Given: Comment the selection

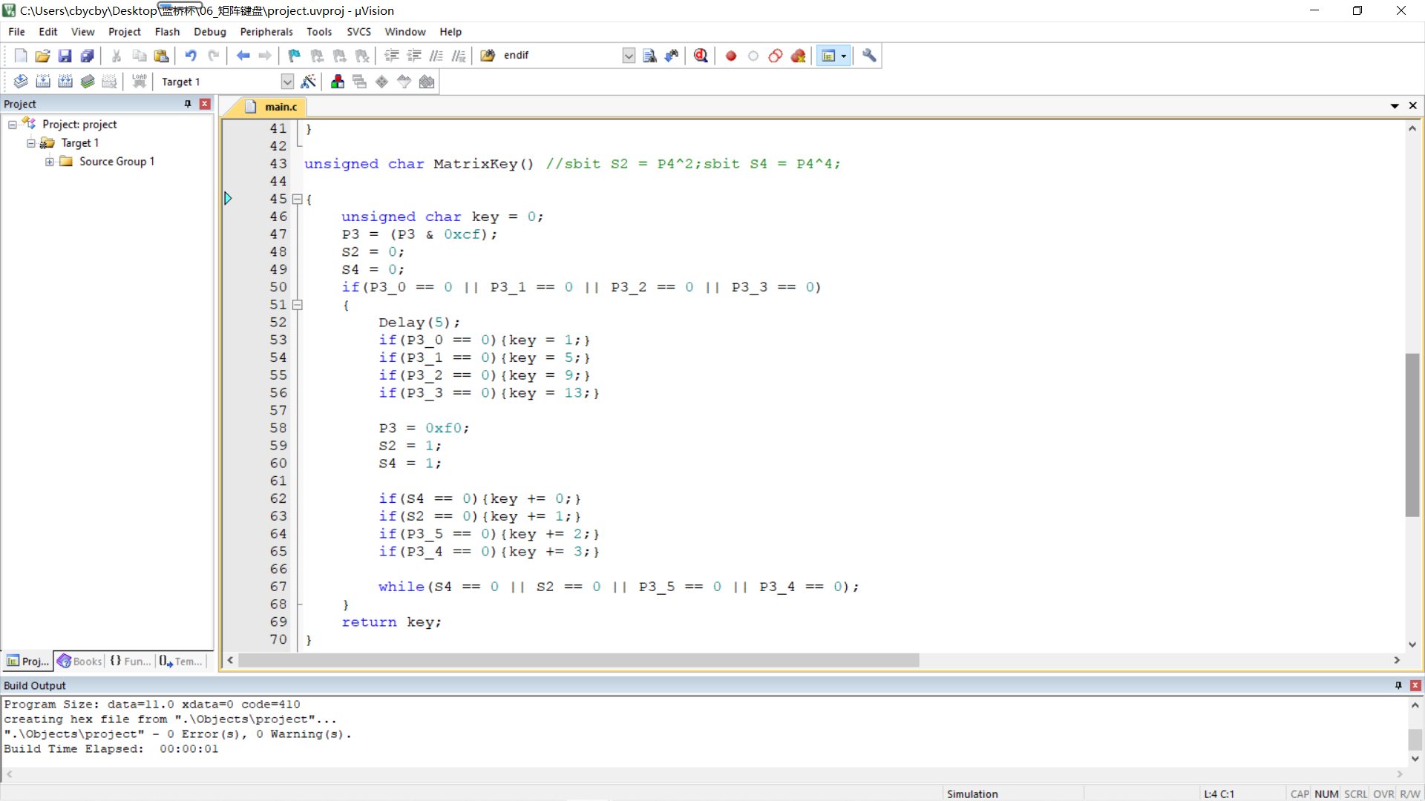Looking at the screenshot, I should coord(436,56).
